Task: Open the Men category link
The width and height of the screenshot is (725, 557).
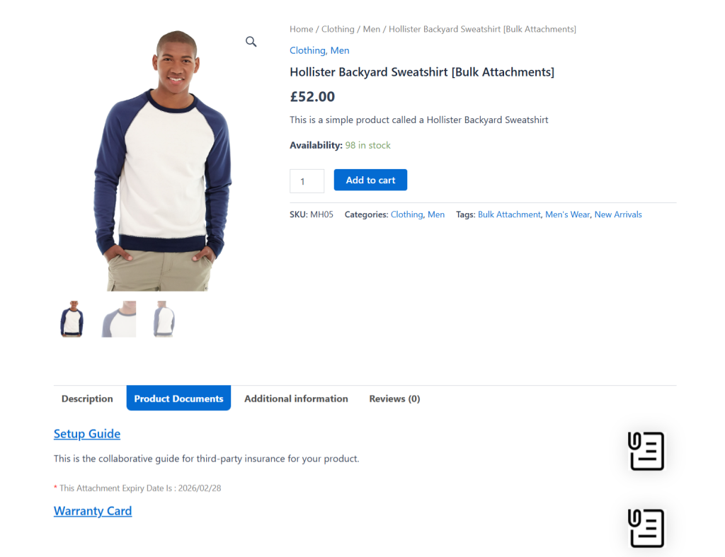Action: tap(339, 50)
